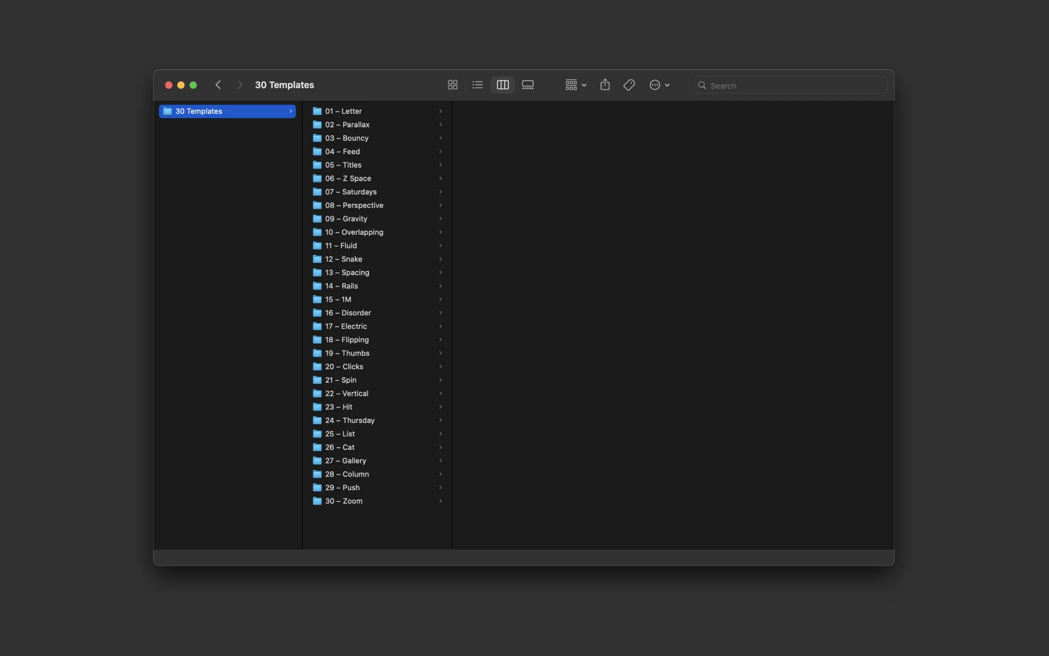Expand chevron next to 30 – Zoom
1049x656 pixels.
[440, 501]
